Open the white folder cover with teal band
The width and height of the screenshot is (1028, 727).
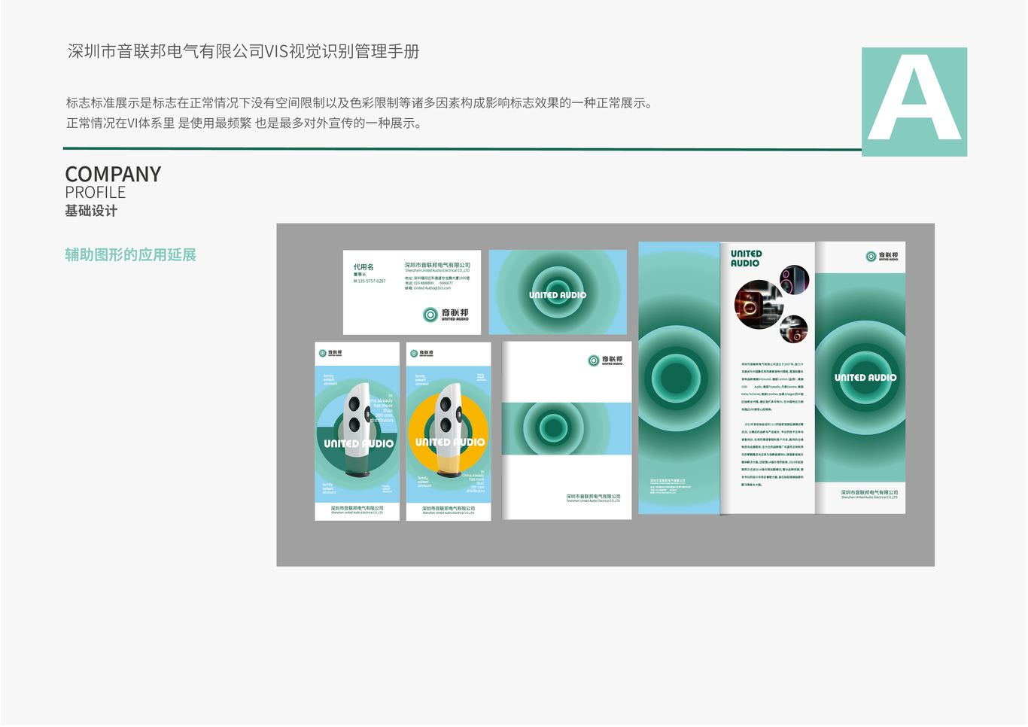click(567, 430)
